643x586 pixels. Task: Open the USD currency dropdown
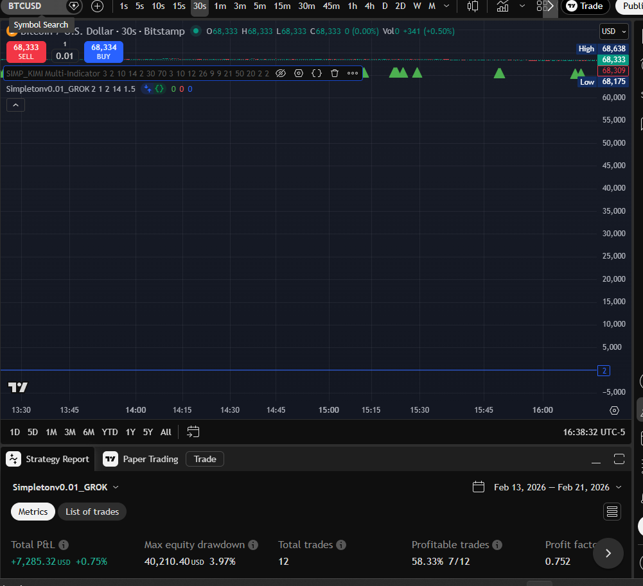coord(613,31)
